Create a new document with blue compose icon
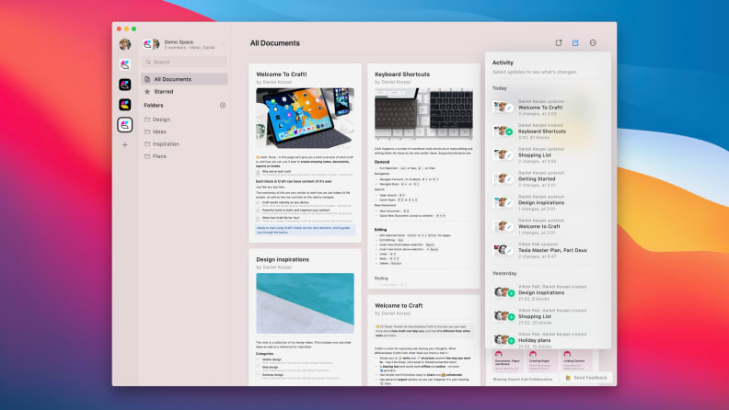Viewport: 729px width, 410px height. pos(575,42)
